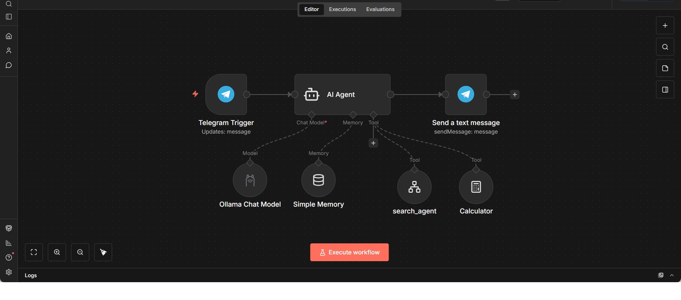This screenshot has width=681, height=300.
Task: Open the AI Agent node
Action: click(x=342, y=94)
